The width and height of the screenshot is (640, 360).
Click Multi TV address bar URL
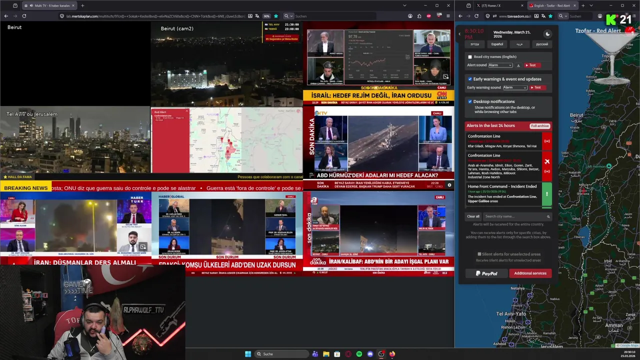point(155,16)
